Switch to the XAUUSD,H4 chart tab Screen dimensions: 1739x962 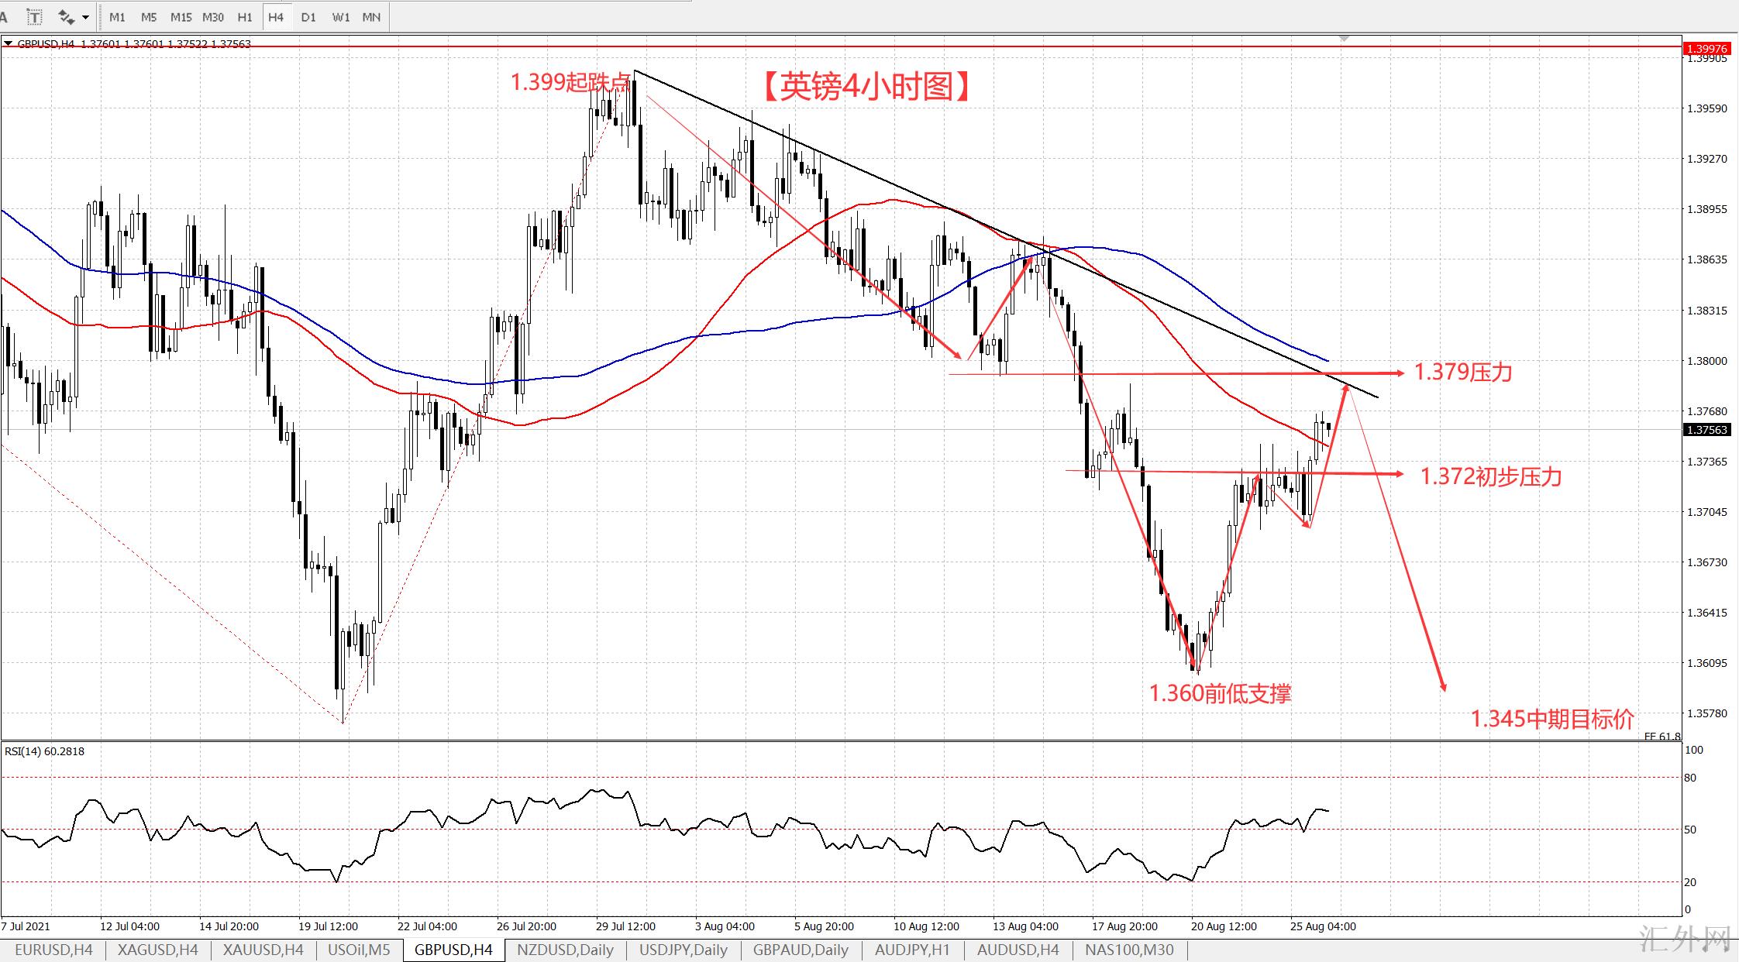263,950
